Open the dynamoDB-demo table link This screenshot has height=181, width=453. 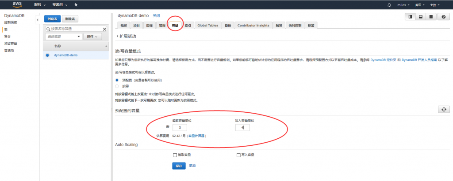pos(66,55)
